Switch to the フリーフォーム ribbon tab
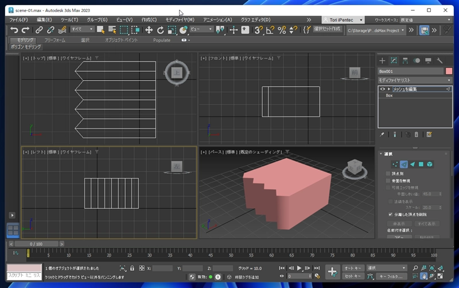 tap(55, 40)
